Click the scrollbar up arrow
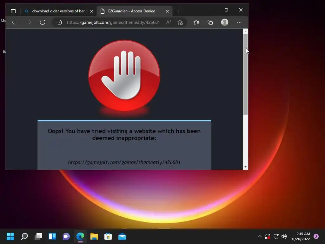Screen dimensions: 325x244 point(245,31)
